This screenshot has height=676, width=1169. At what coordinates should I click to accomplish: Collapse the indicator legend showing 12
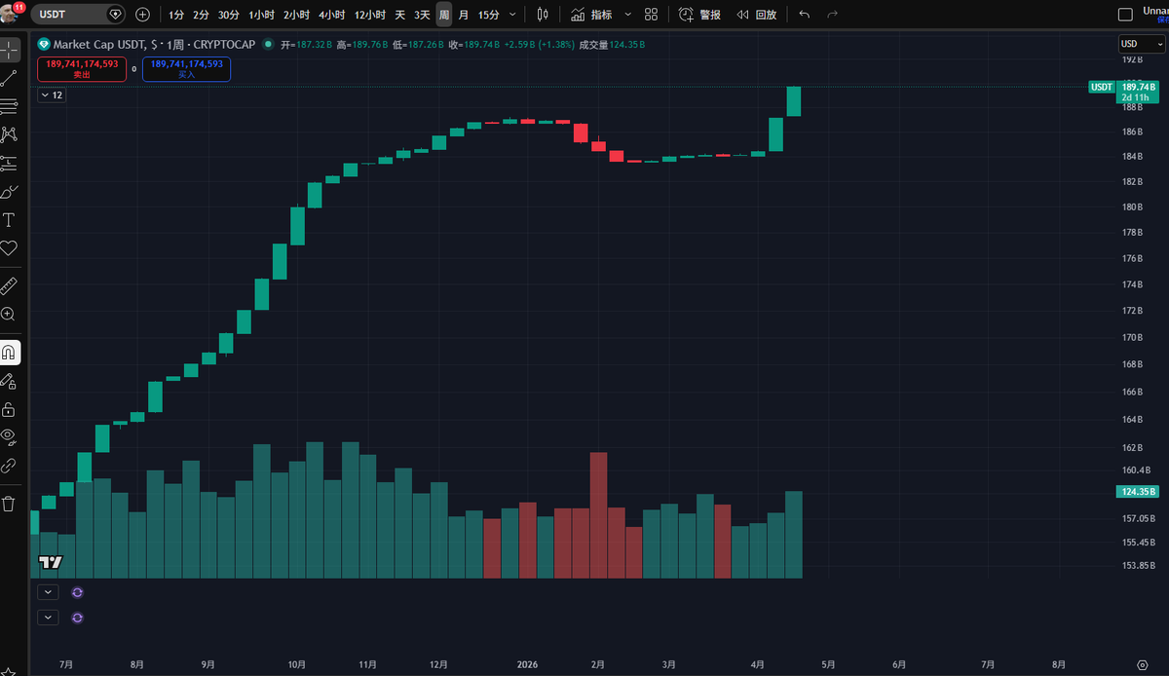tap(52, 94)
